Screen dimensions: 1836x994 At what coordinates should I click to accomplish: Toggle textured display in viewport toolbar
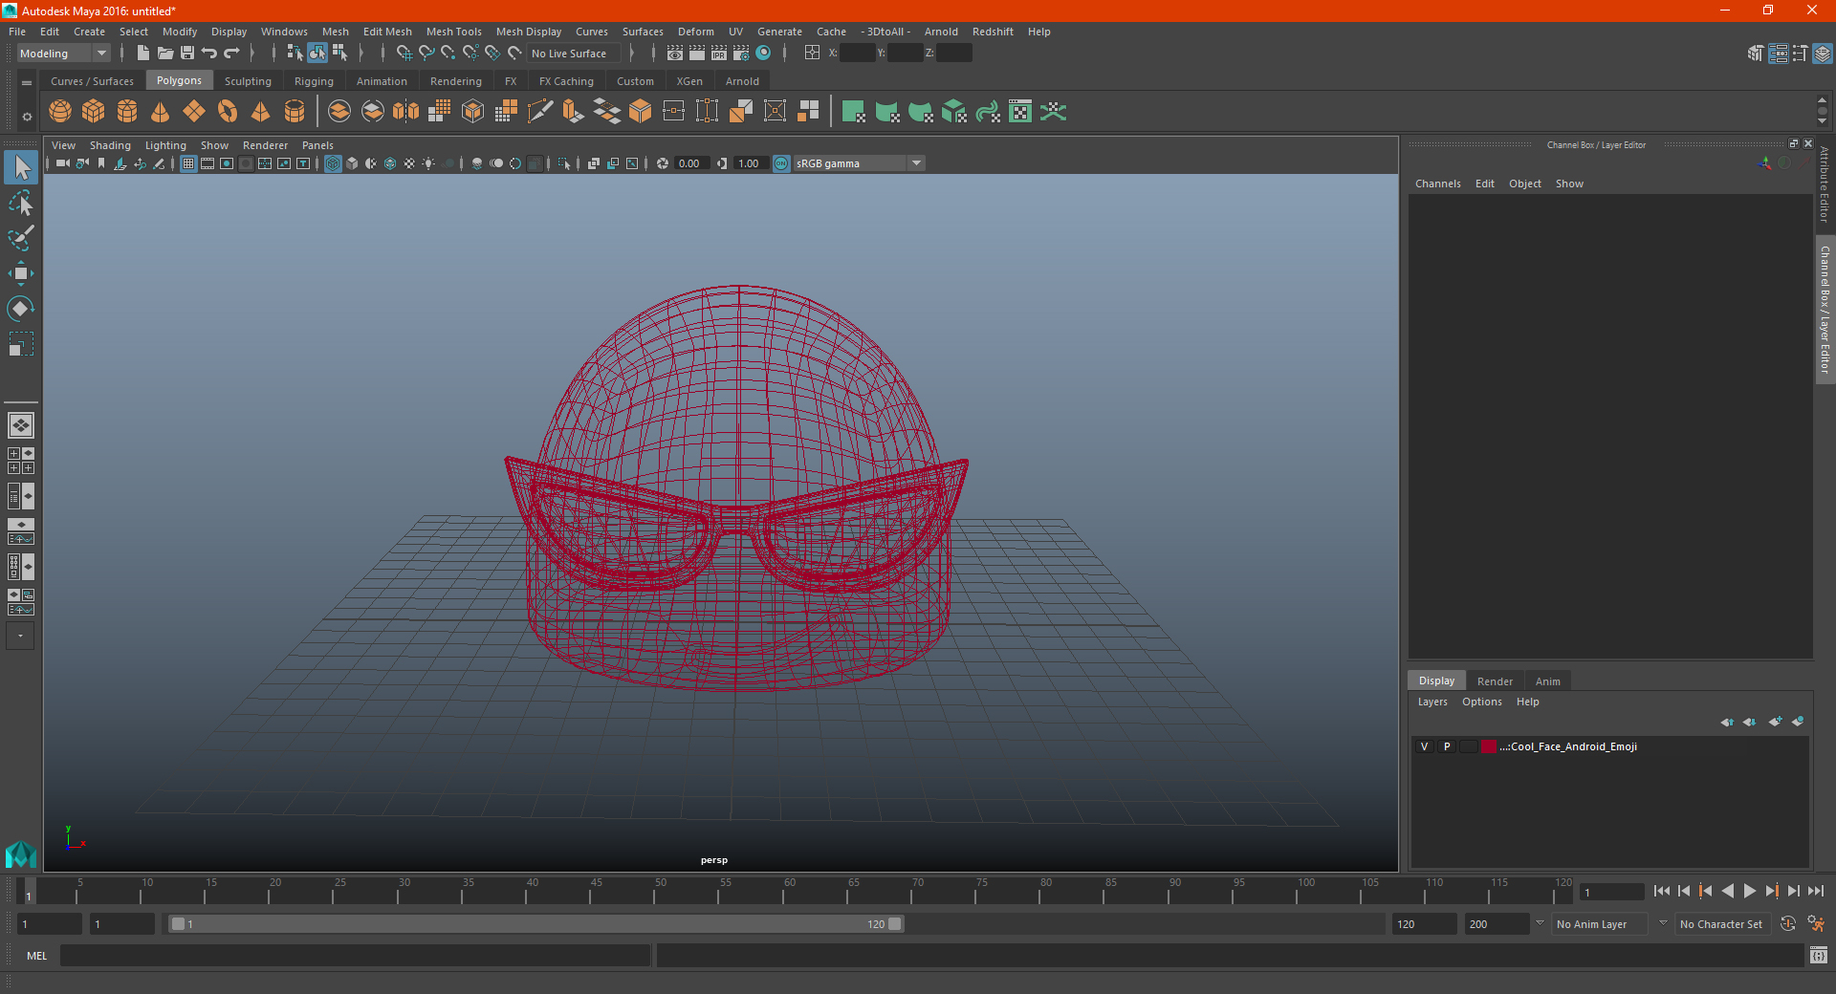tap(409, 163)
